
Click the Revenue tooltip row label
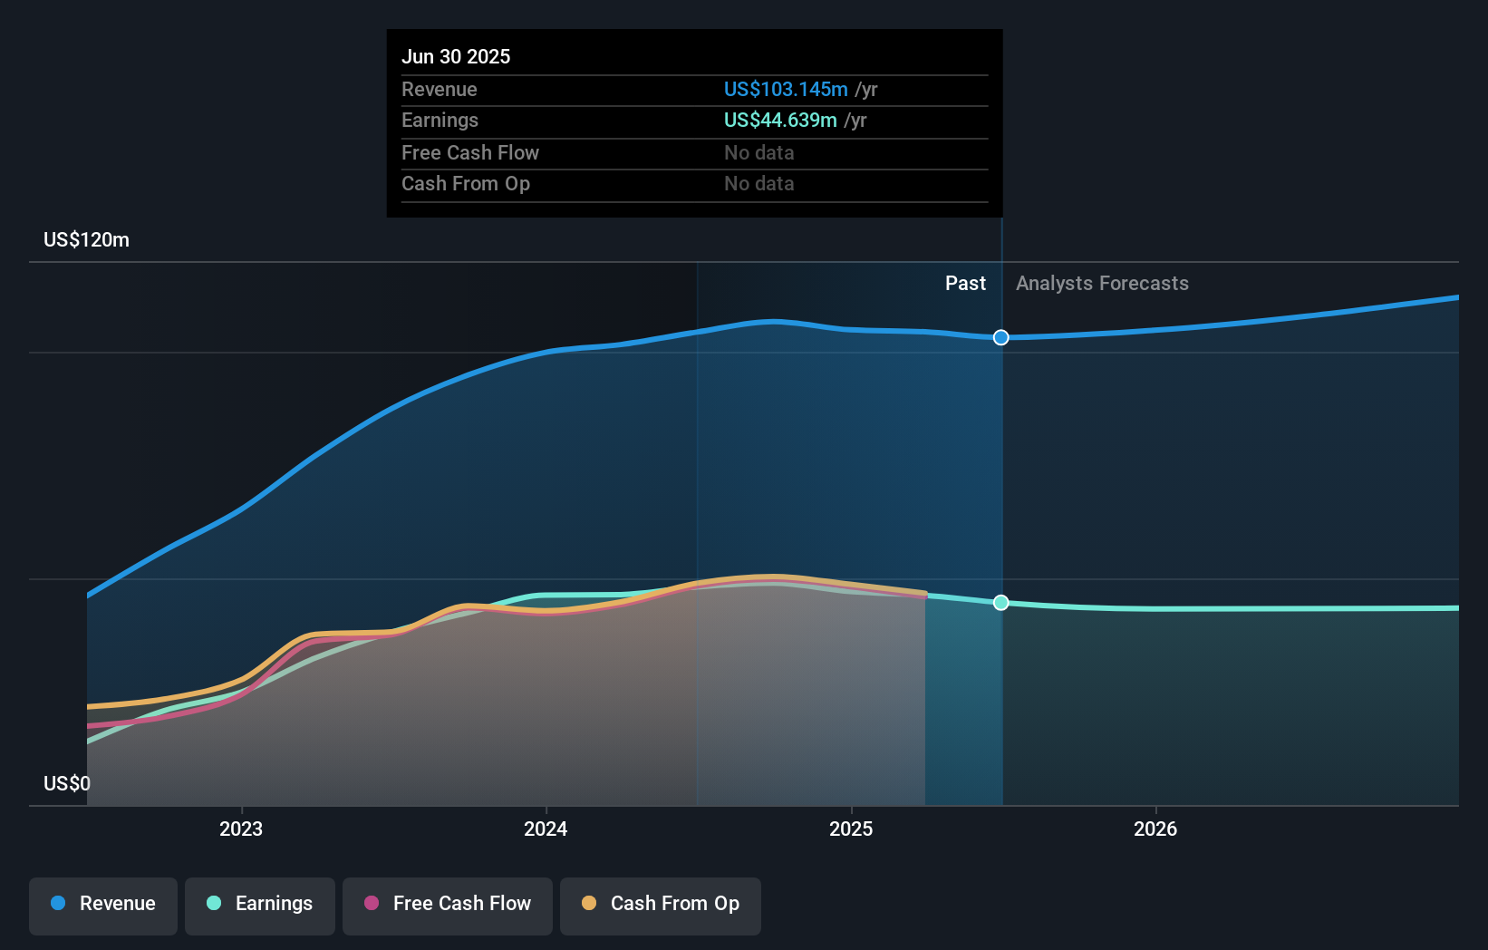[440, 90]
